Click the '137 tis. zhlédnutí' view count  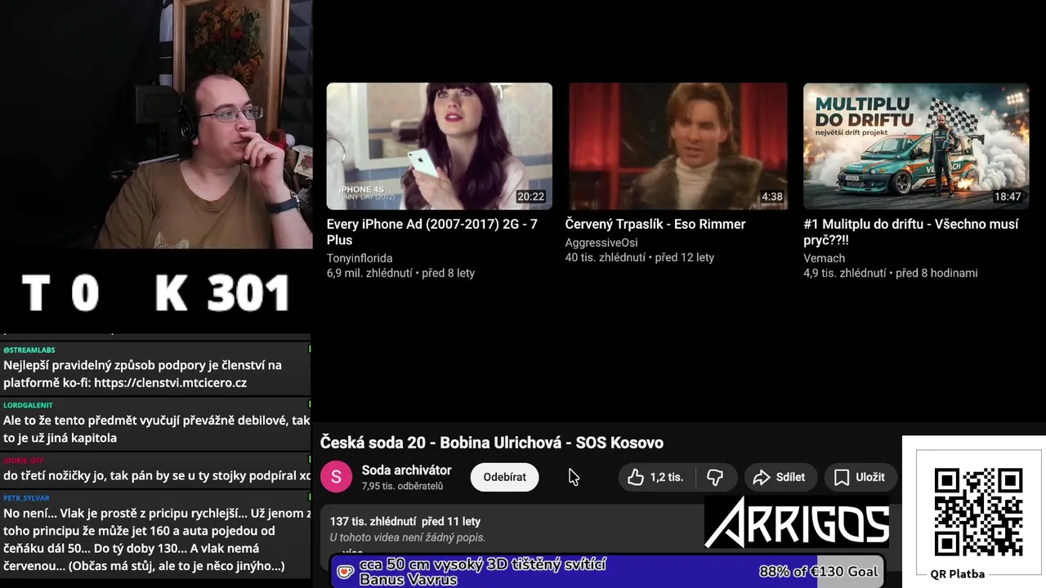coord(373,521)
